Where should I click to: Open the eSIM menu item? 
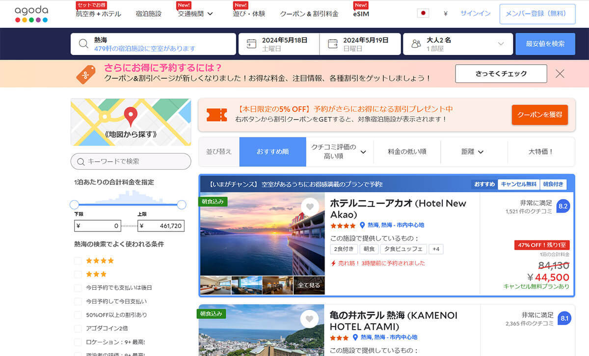point(361,14)
